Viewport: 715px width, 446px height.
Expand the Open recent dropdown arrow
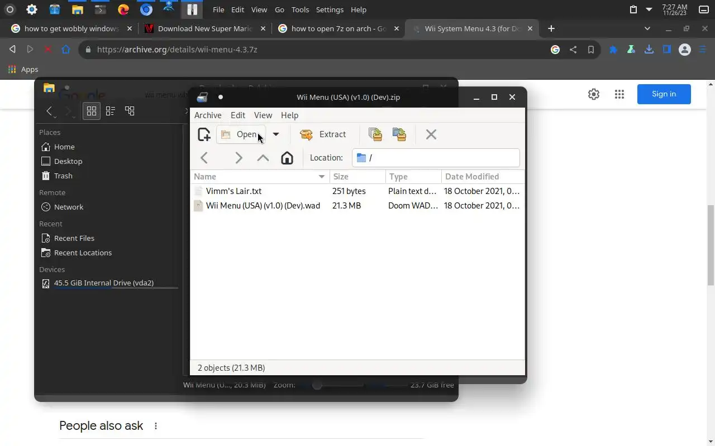tap(275, 134)
